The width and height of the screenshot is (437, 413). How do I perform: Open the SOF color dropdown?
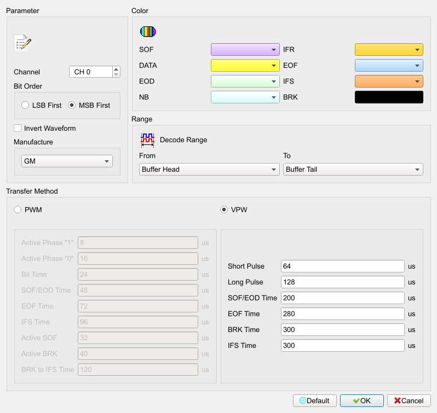pyautogui.click(x=245, y=50)
